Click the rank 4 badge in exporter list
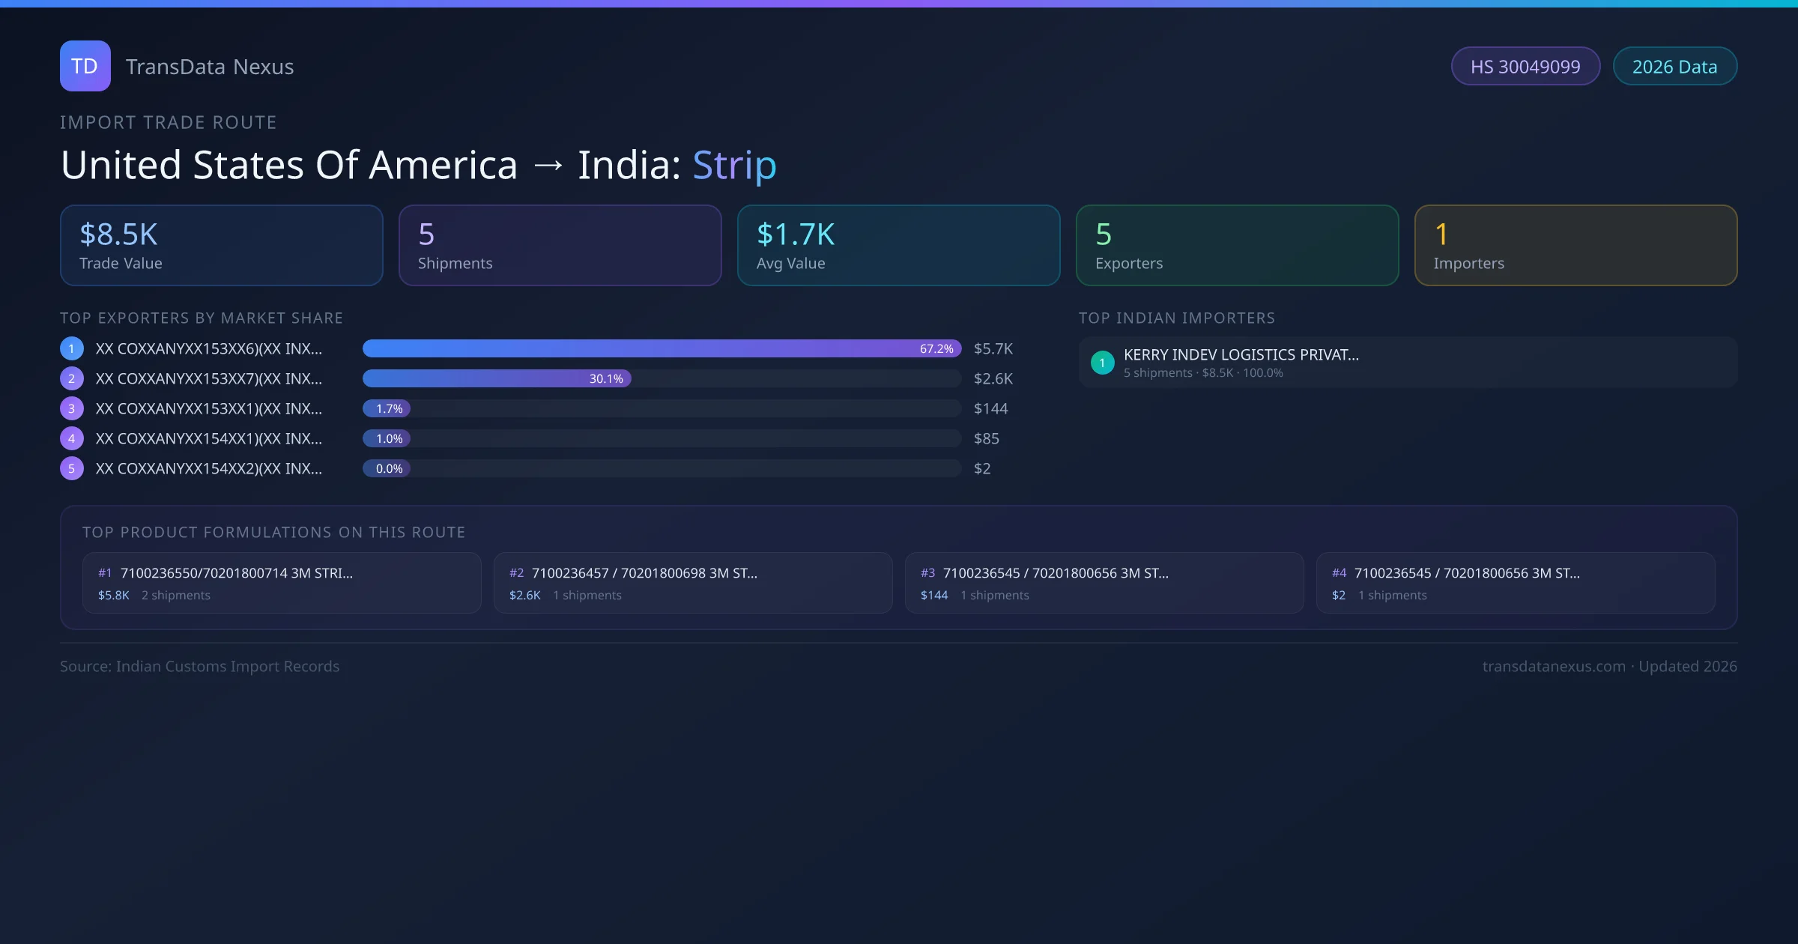 (71, 438)
